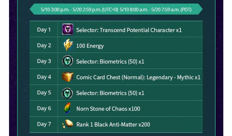Viewport: 232px width, 136px height.
Task: Click the event date and time banner
Action: [116, 9]
